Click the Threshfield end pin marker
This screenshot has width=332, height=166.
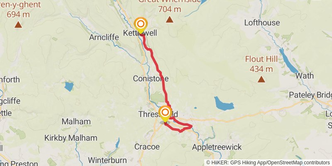(165, 114)
